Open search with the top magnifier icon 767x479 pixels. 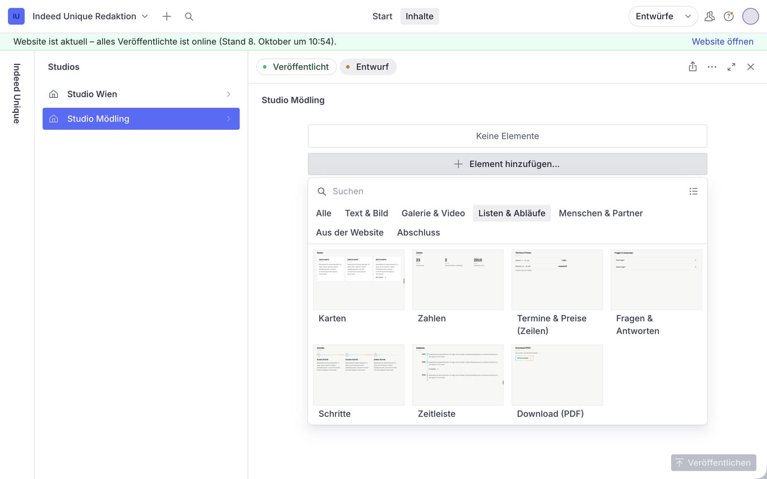pyautogui.click(x=189, y=16)
